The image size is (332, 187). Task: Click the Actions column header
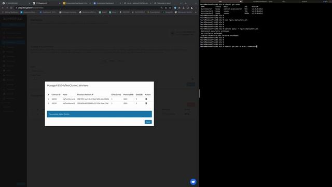pos(148,95)
